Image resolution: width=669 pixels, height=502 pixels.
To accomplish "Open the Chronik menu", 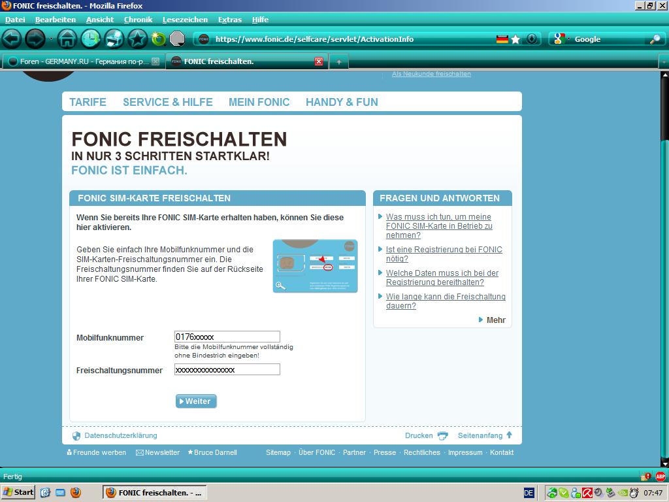I will (x=138, y=20).
